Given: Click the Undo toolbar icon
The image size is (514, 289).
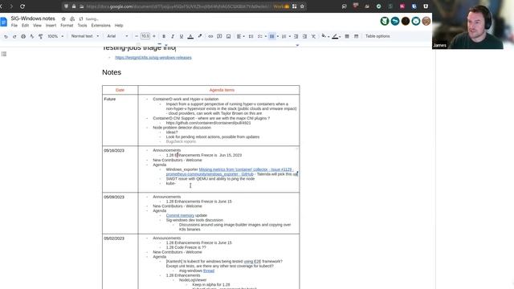Looking at the screenshot, I should 6,36.
